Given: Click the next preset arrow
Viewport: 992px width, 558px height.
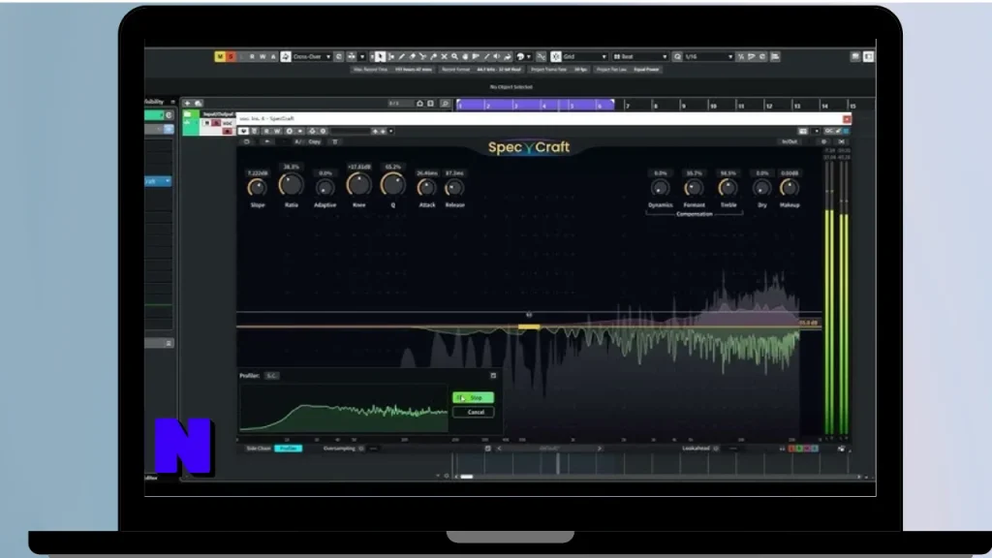Looking at the screenshot, I should tap(599, 449).
